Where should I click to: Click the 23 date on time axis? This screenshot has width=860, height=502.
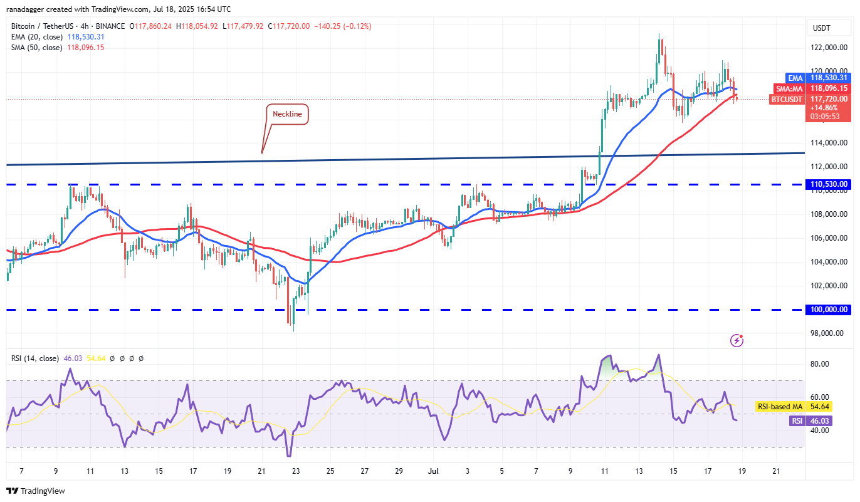(x=296, y=471)
